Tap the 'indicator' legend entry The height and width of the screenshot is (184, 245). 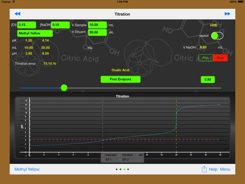click(x=109, y=155)
